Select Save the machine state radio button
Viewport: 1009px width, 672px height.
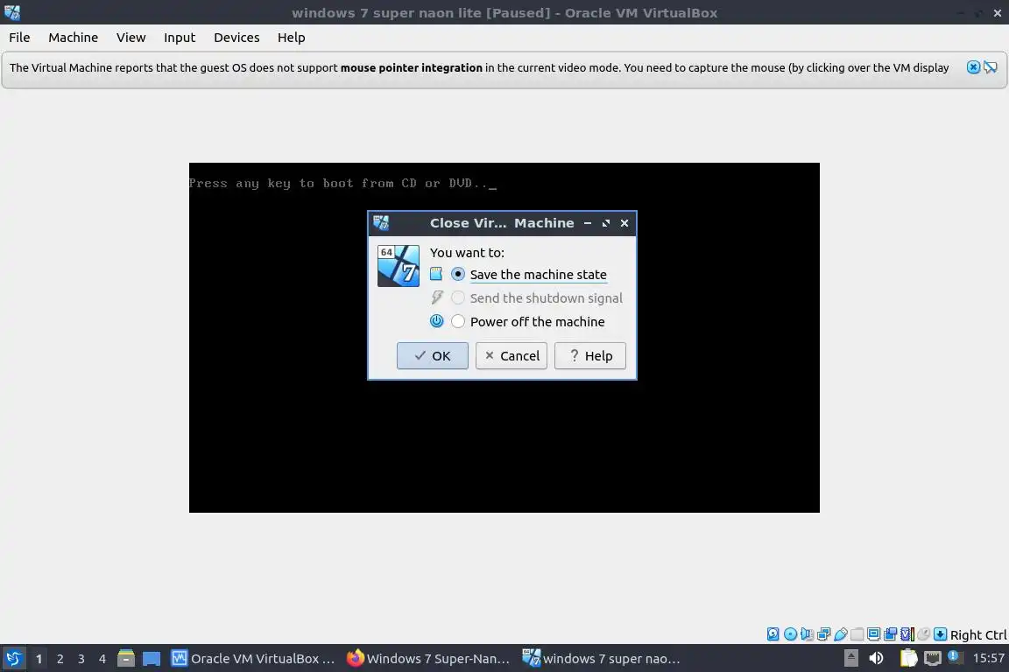coord(457,274)
